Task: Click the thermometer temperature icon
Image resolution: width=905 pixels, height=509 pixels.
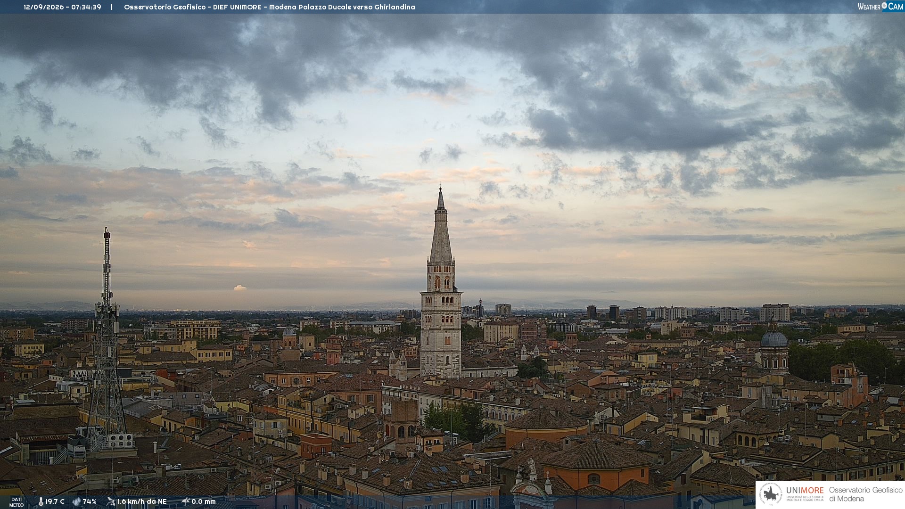Action: point(41,501)
